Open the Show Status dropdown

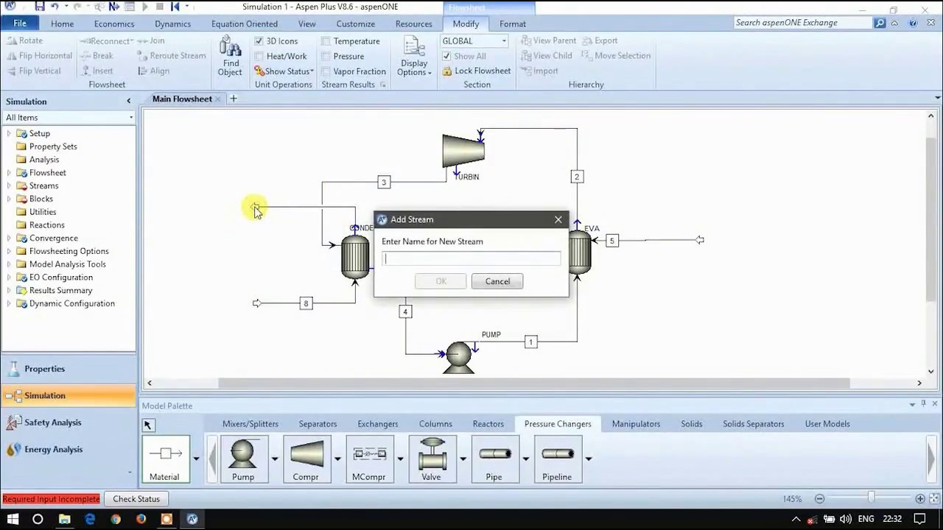[x=284, y=71]
